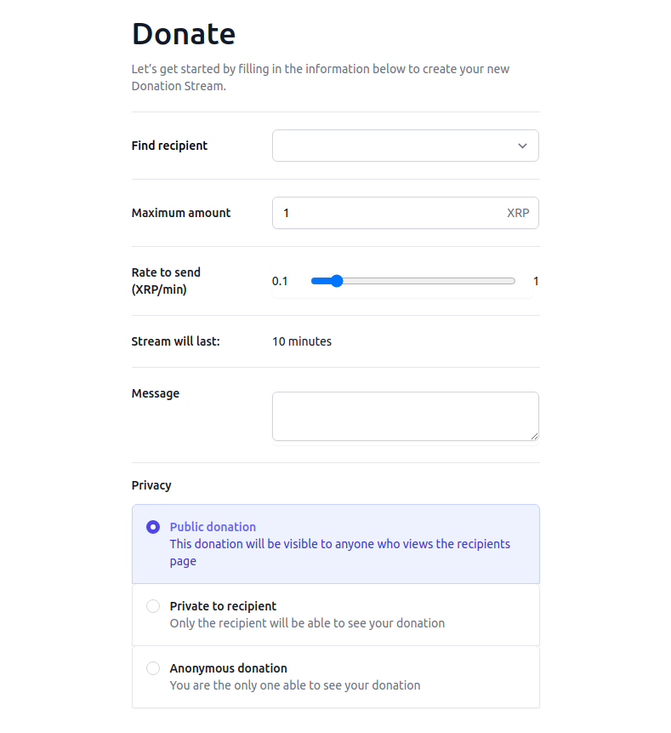Click the textarea resize handle in Message box

point(534,436)
